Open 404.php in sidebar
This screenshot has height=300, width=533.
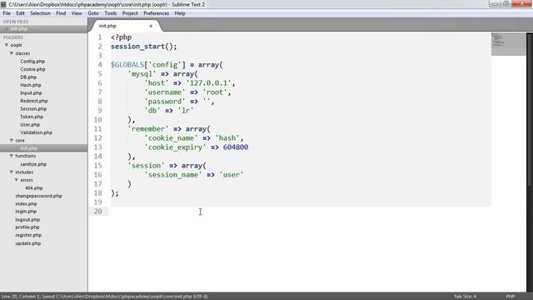pos(34,187)
